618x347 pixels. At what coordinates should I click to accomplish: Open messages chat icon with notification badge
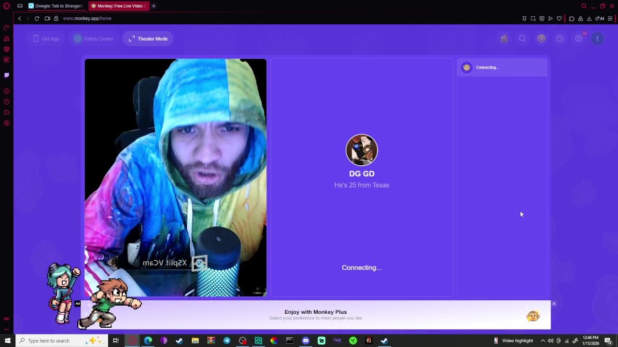coord(579,39)
